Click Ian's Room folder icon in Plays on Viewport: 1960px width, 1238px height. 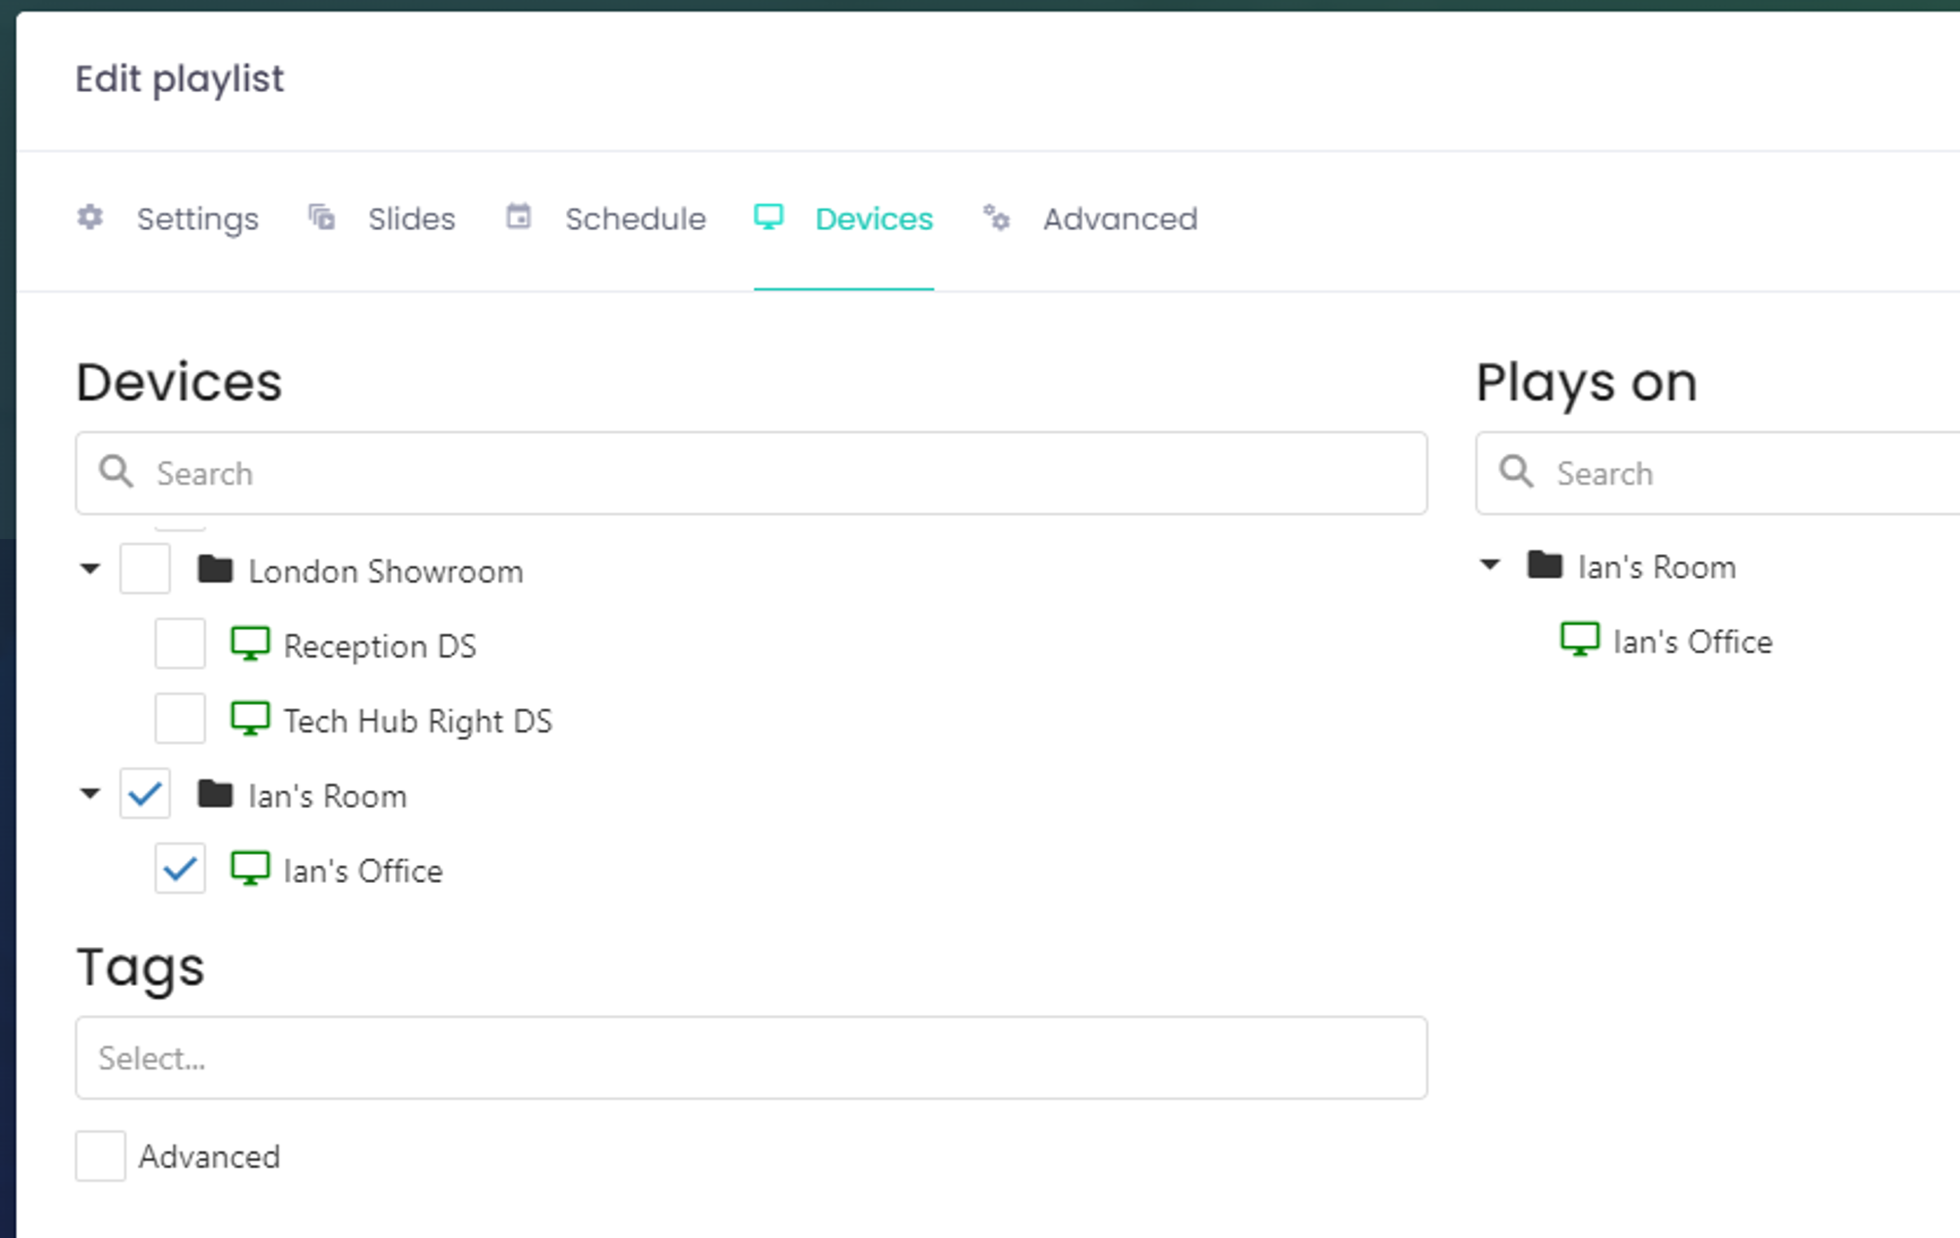point(1545,564)
